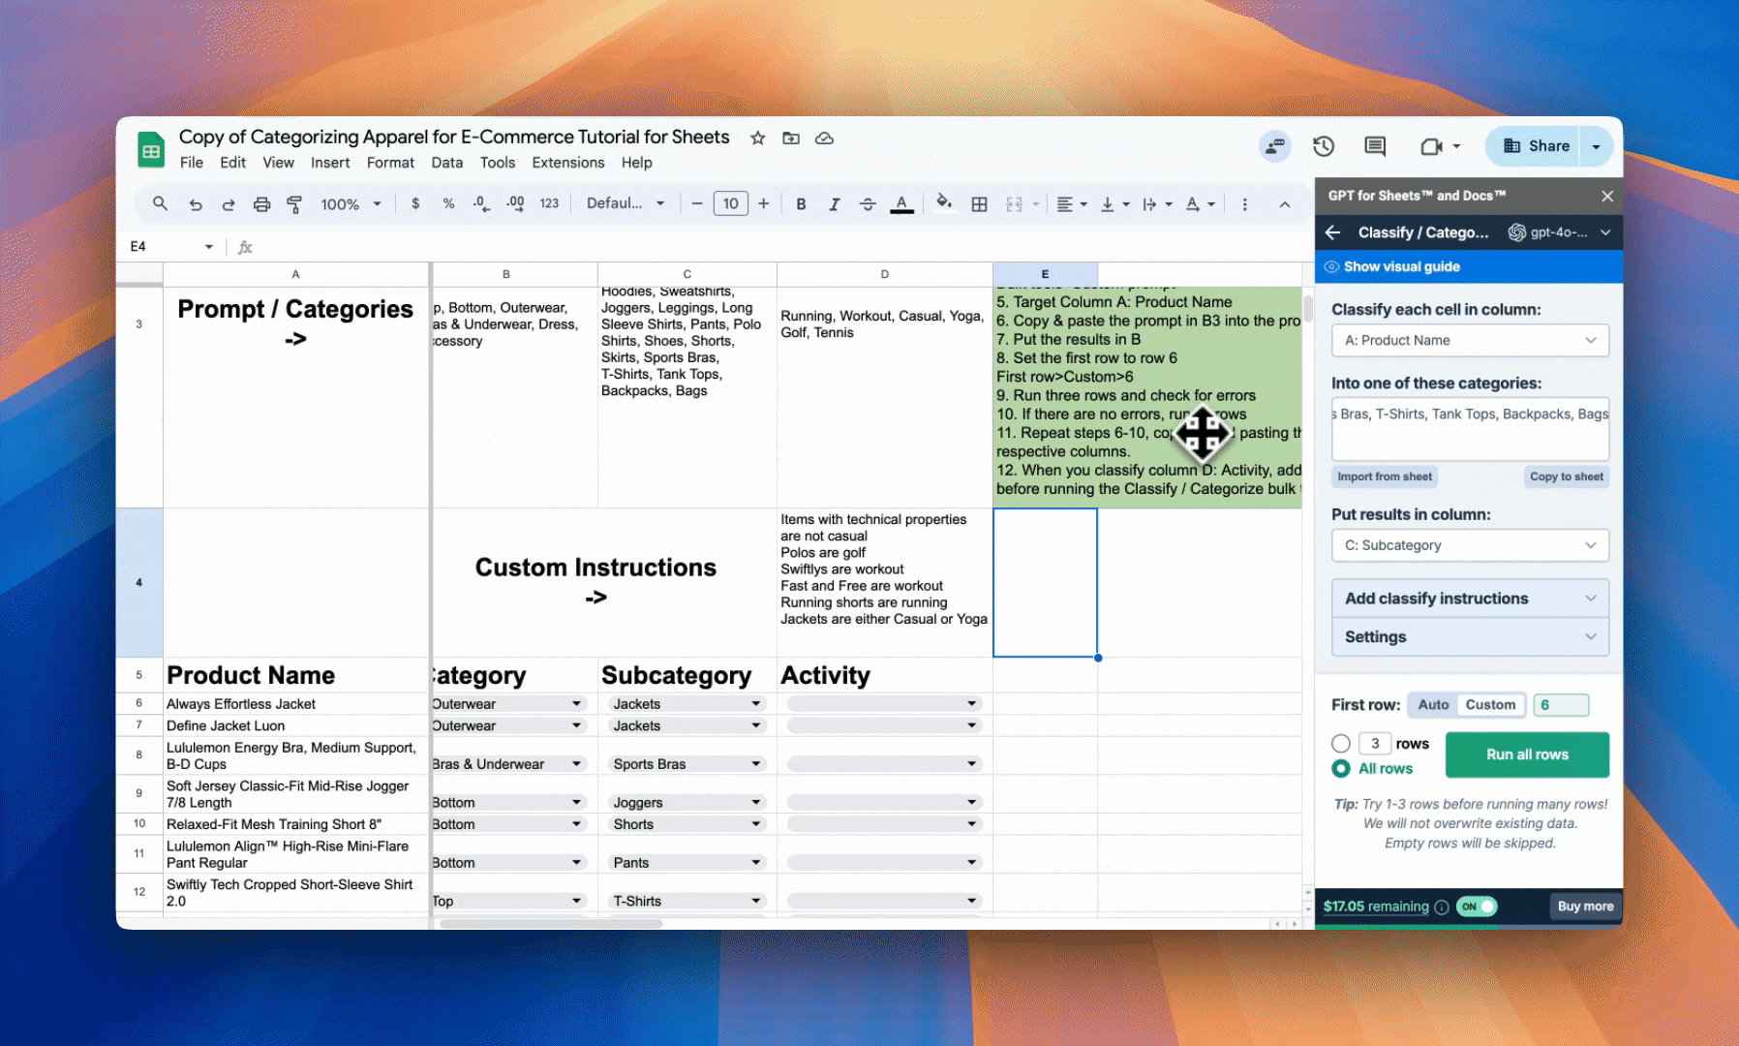This screenshot has height=1046, width=1739.
Task: Open the horizontal align dropdown
Action: click(x=1072, y=203)
